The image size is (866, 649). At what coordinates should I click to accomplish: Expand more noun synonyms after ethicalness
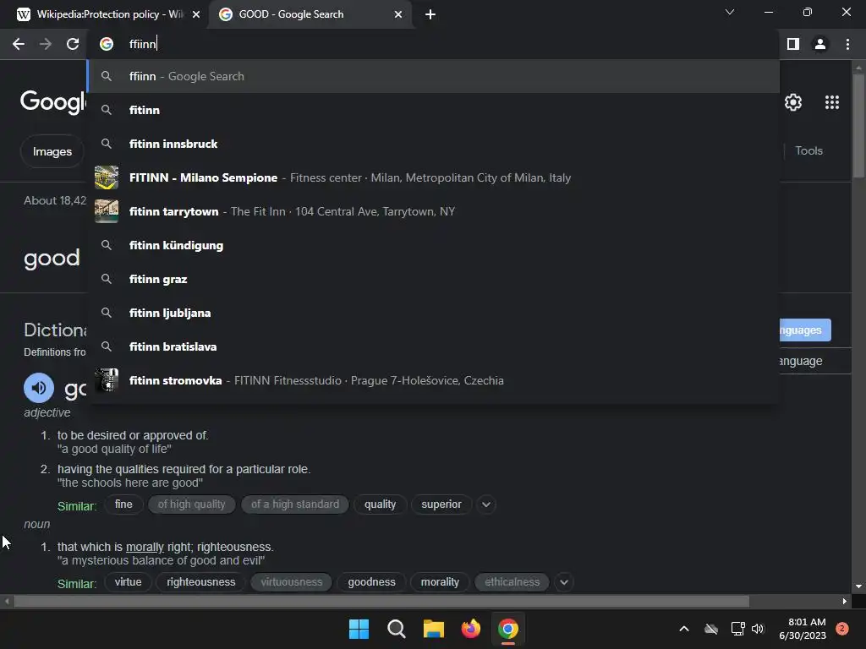564,582
